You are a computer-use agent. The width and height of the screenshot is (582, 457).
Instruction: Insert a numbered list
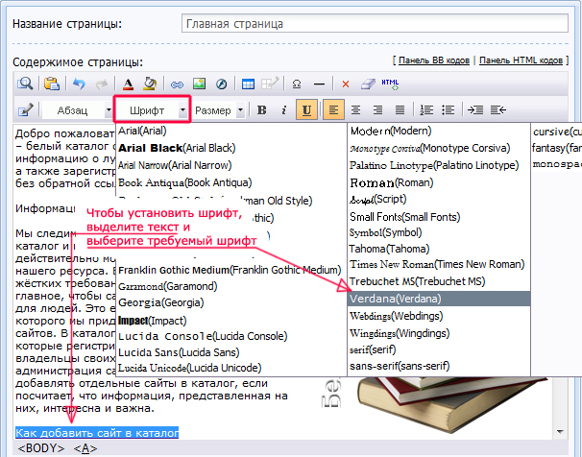click(426, 110)
